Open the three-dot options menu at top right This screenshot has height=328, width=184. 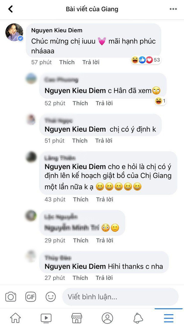tap(173, 9)
